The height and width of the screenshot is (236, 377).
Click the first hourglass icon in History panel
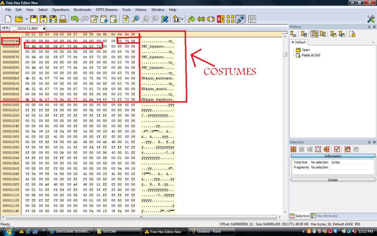click(x=293, y=34)
